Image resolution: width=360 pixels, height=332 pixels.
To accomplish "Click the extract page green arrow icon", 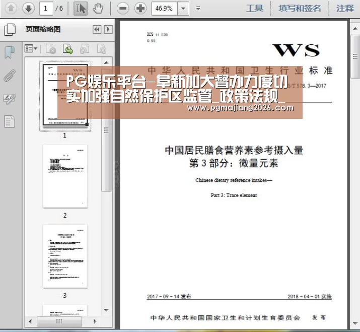I will 68,49.
